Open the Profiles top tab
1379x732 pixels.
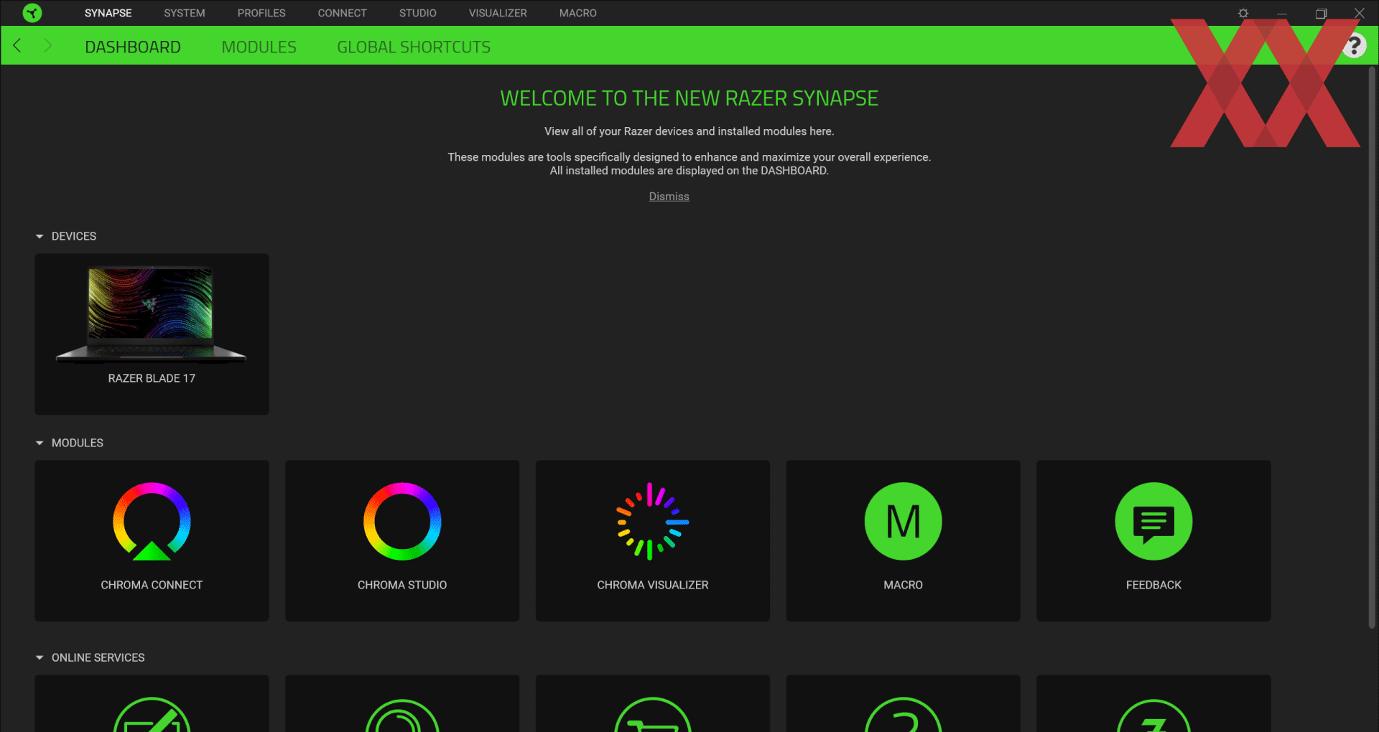pos(261,13)
